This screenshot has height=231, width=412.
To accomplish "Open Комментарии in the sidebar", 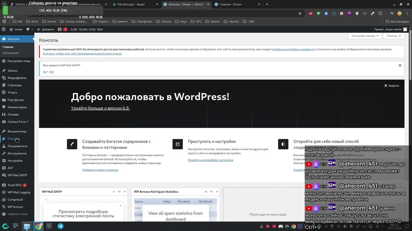I will [17, 107].
